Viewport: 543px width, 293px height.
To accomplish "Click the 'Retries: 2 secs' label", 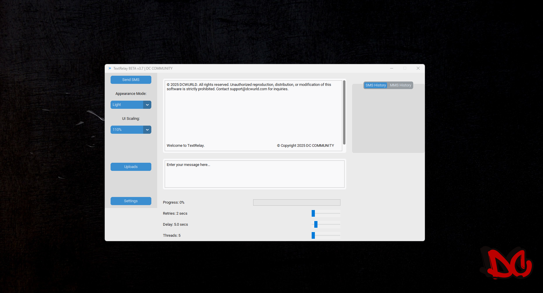I will point(175,214).
